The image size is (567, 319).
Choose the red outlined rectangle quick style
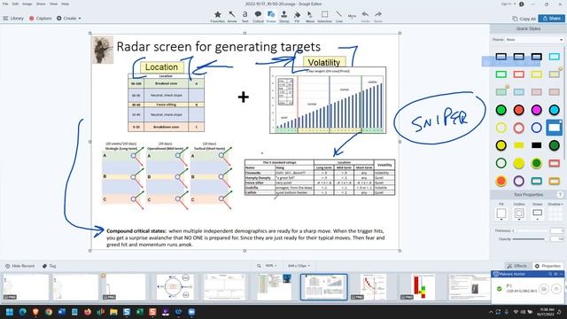[518, 74]
